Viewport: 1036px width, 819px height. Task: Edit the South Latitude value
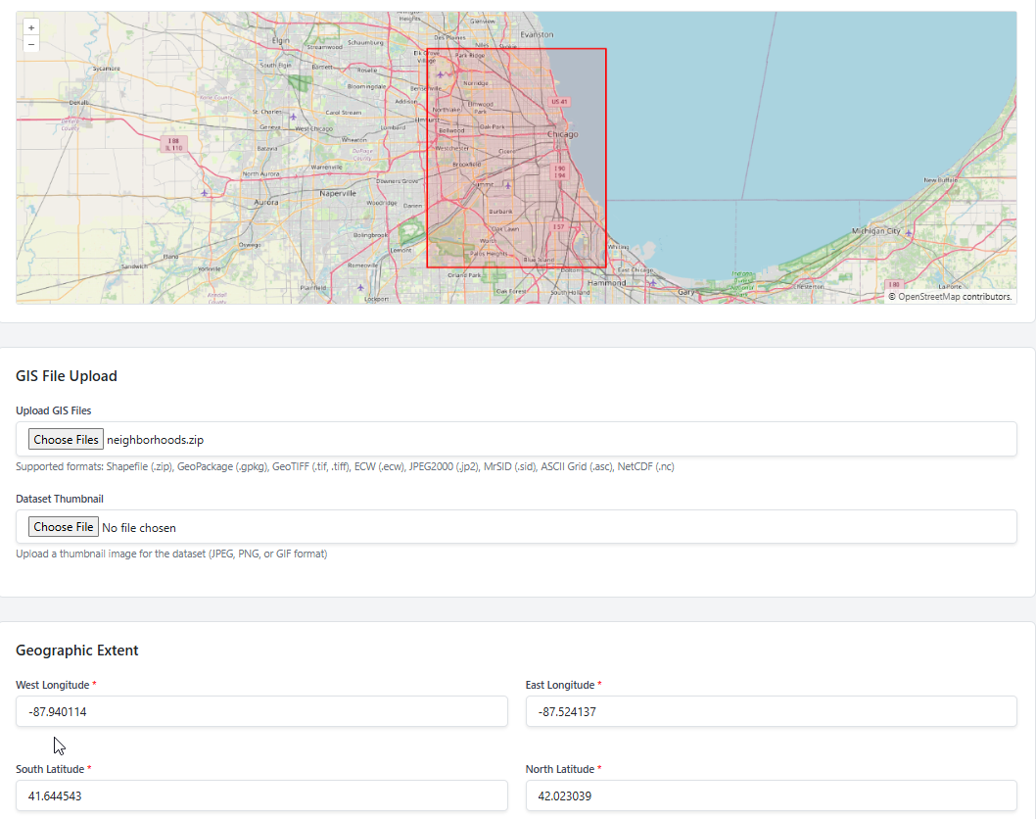(x=261, y=796)
